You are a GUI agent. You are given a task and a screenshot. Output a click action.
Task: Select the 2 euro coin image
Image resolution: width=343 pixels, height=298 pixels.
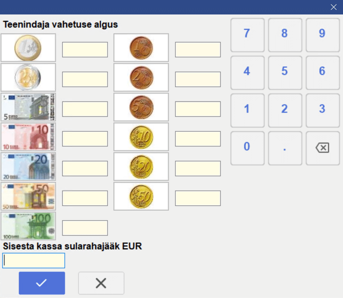(28, 77)
